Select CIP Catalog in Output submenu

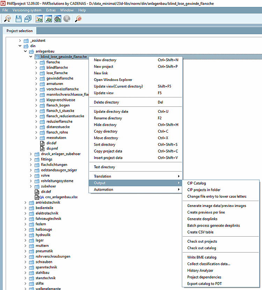coord(221,183)
